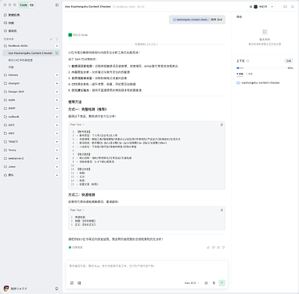The image size is (299, 294).
Task: Toggle the sidebar collapse icon
Action: point(57,5)
